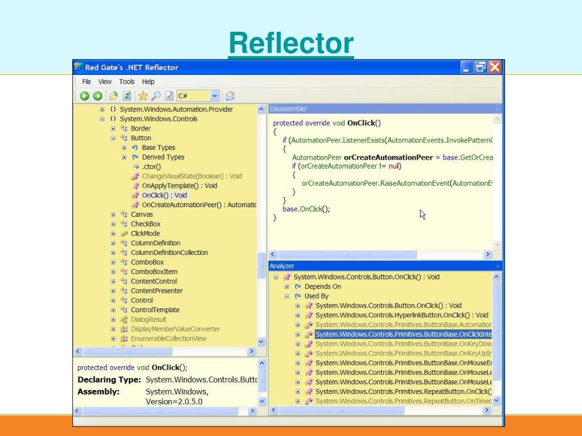The height and width of the screenshot is (436, 582).
Task: Select ColumnDefinitionCollection in tree
Action: pos(169,253)
